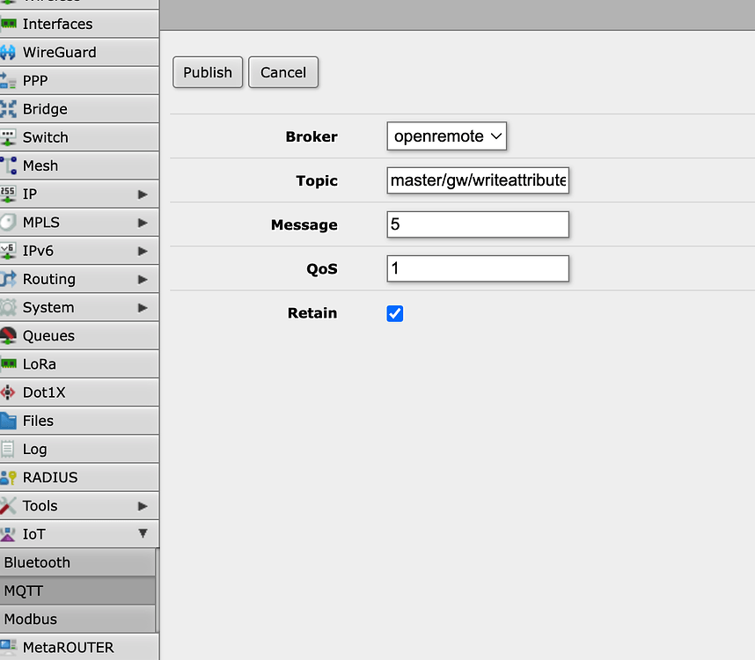Open Files using the folder icon
The height and width of the screenshot is (660, 755).
click(x=9, y=421)
